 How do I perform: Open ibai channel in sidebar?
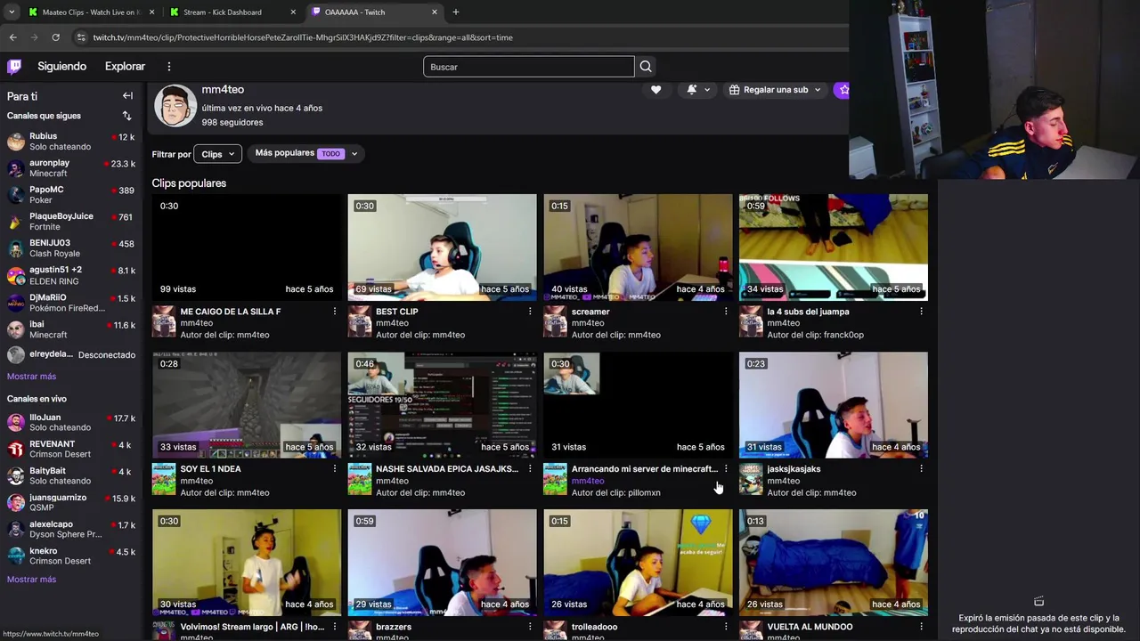click(x=71, y=329)
